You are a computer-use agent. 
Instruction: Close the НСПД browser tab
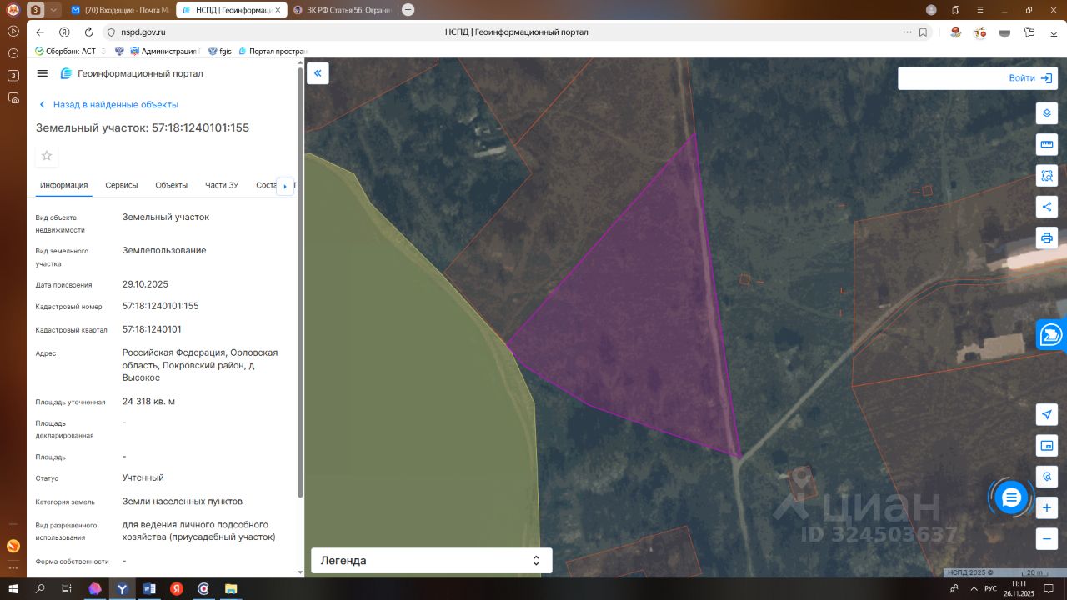coord(276,10)
